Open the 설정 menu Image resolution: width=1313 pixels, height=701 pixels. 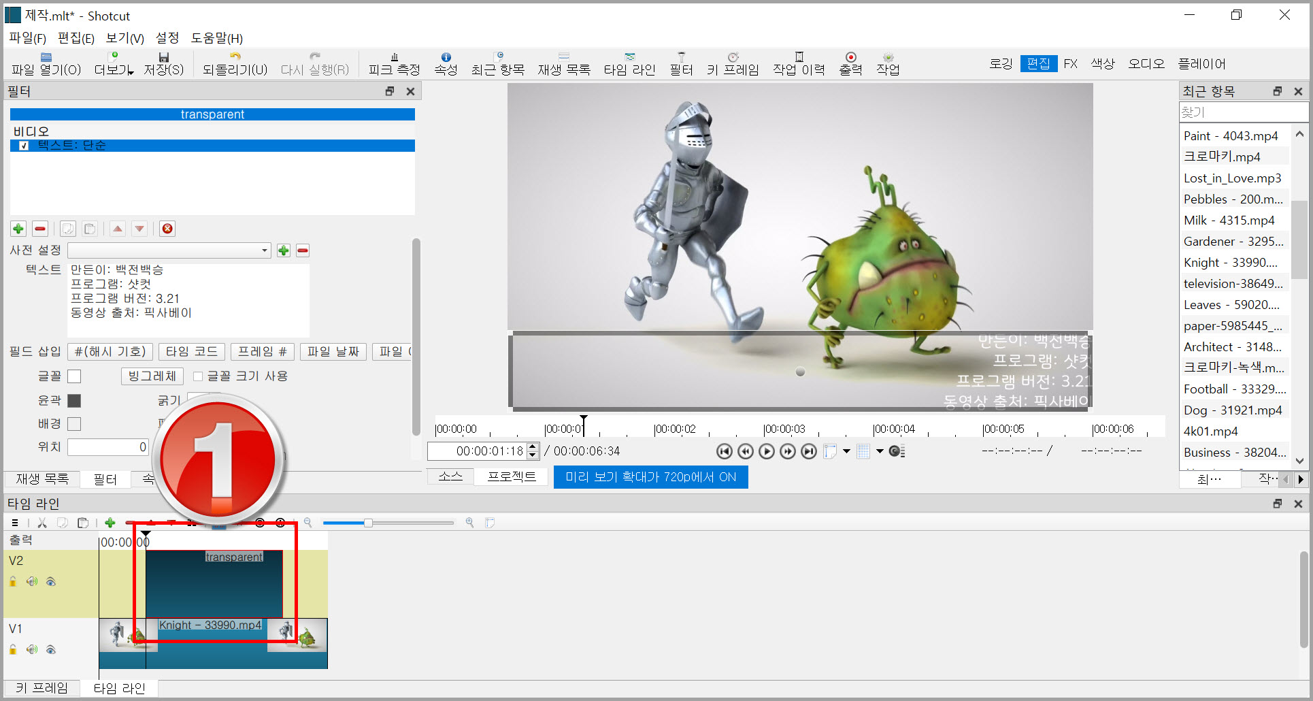pyautogui.click(x=167, y=38)
